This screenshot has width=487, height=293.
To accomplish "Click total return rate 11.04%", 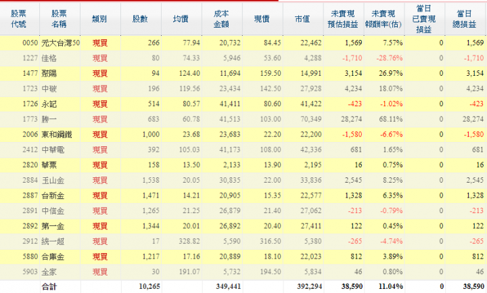I will point(391,286).
